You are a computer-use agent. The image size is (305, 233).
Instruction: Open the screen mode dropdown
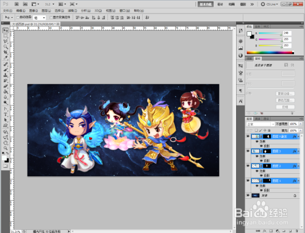74,4
